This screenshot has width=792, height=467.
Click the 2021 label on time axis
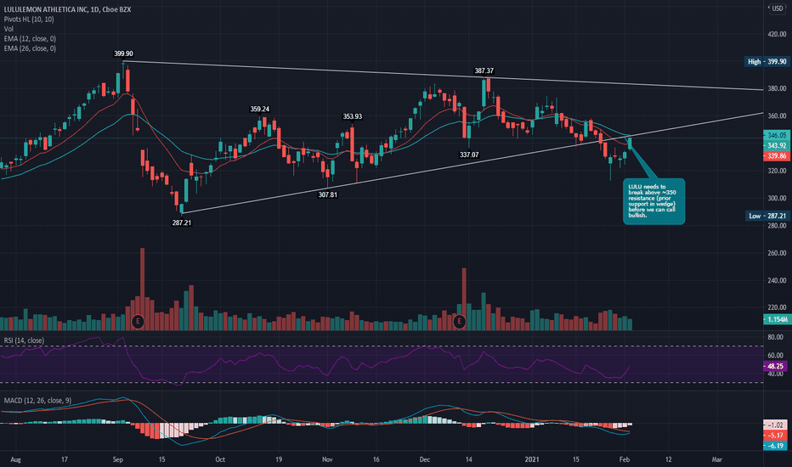[x=532, y=459]
